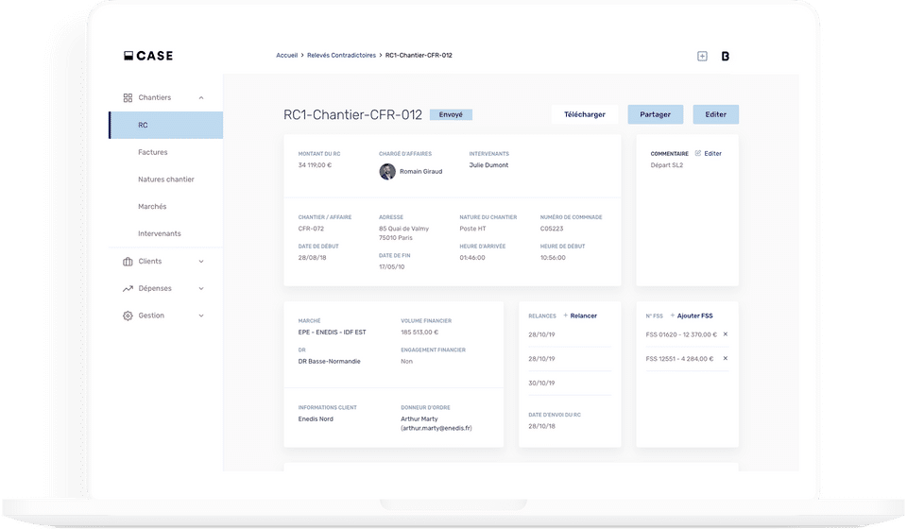Open Intervenants in the sidebar
Screen dimensions: 907x529
[159, 233]
